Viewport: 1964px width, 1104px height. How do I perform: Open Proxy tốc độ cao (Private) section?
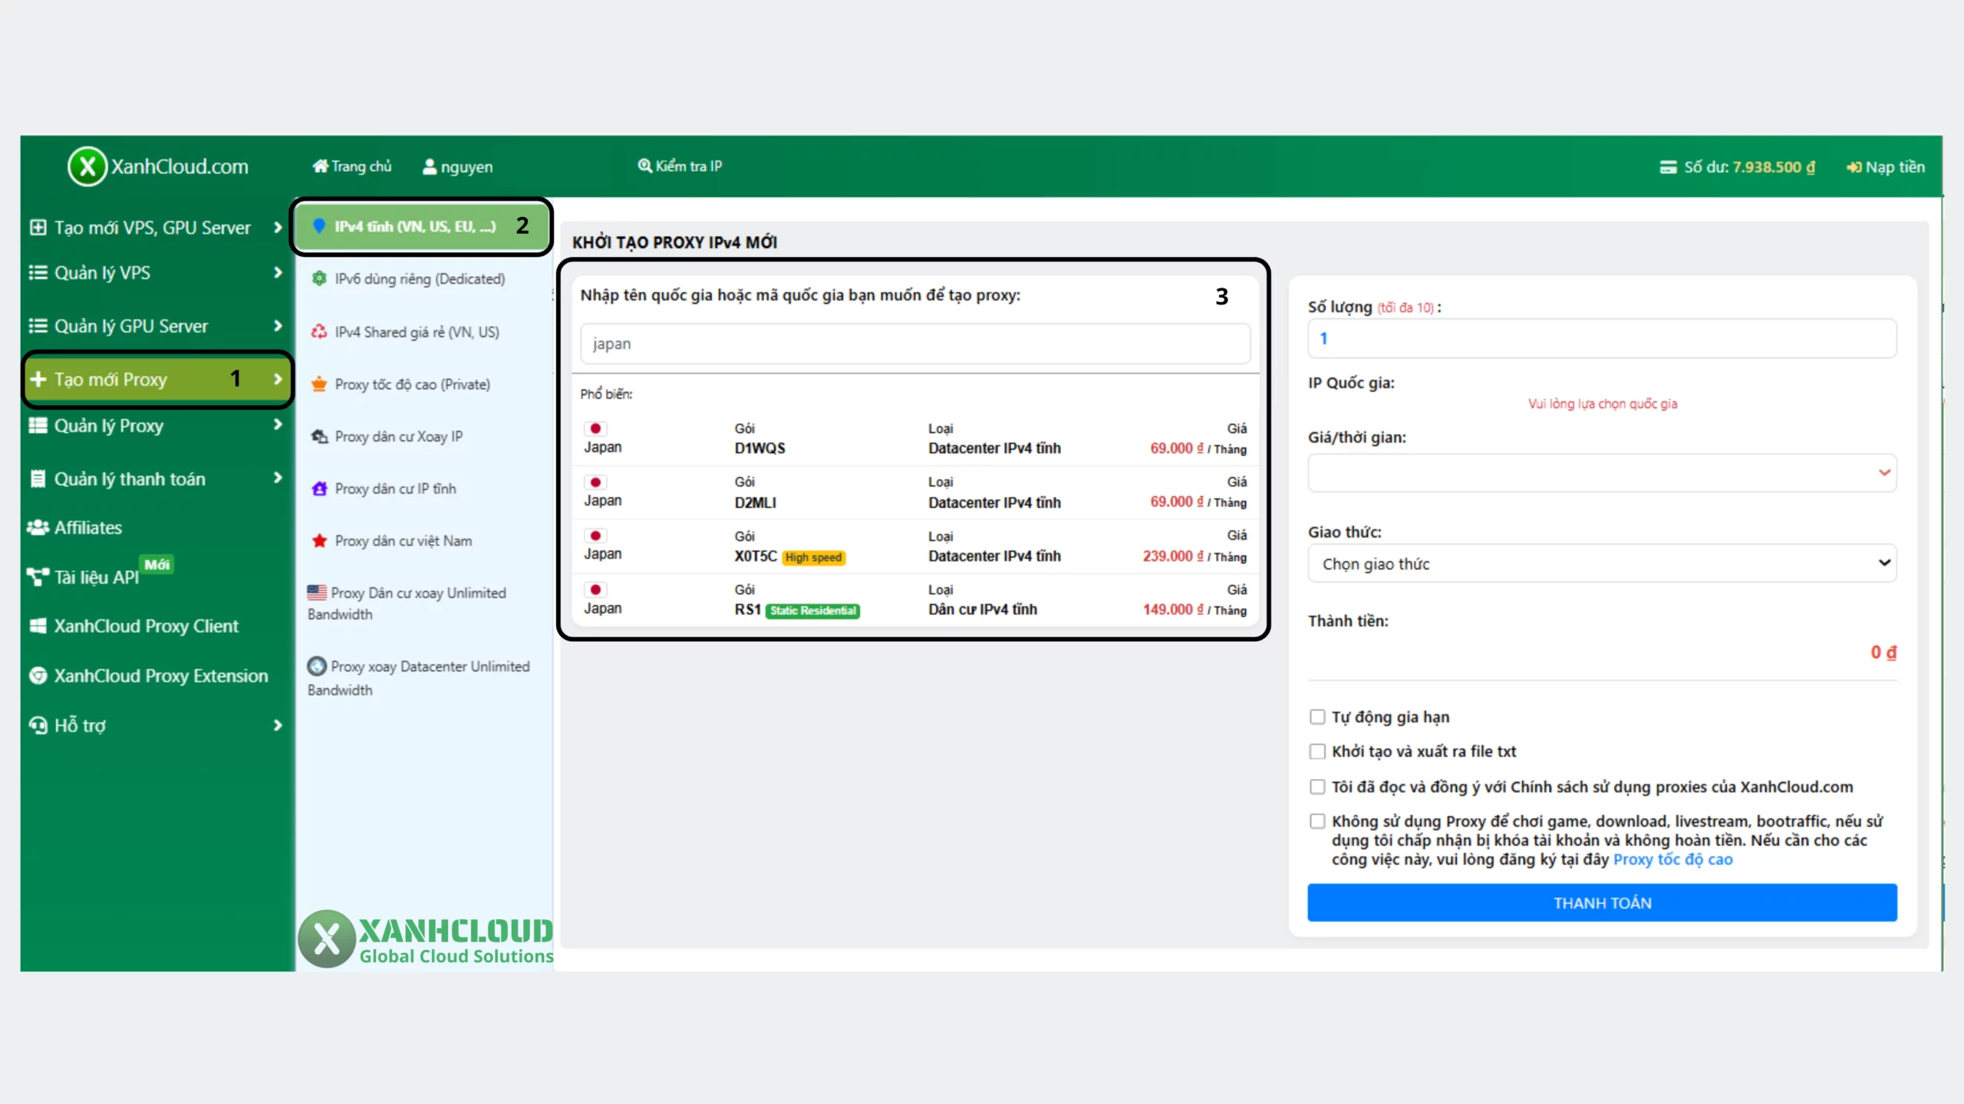[411, 384]
